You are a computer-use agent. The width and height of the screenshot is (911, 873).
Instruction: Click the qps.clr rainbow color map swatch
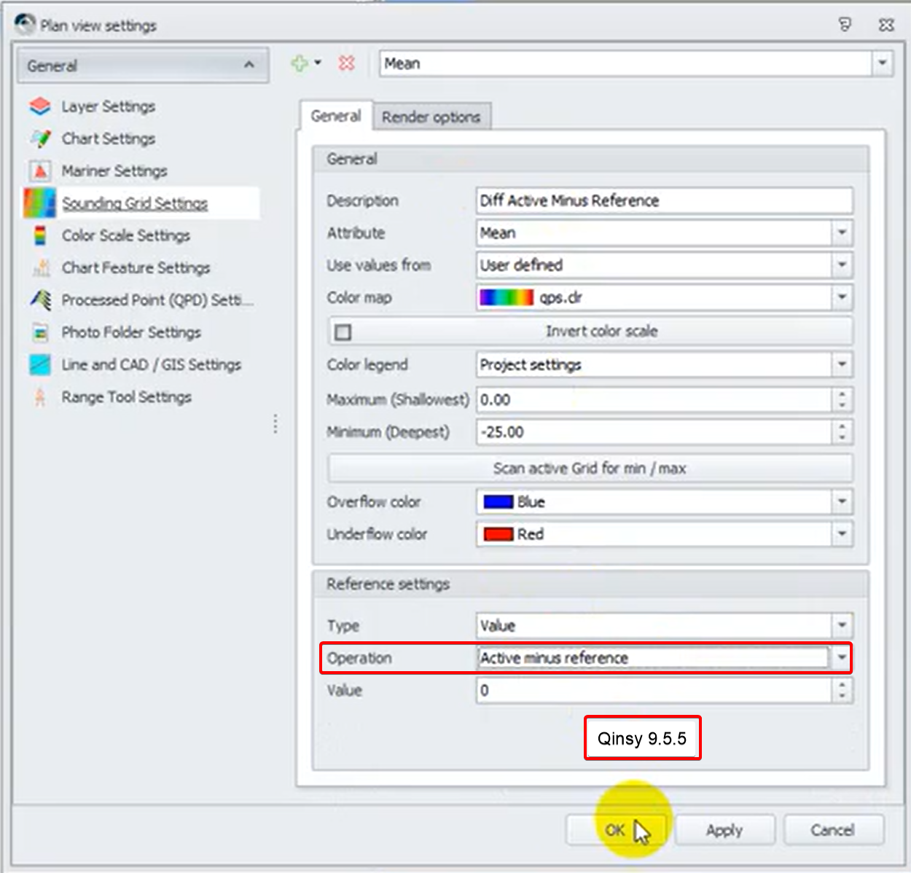point(507,297)
